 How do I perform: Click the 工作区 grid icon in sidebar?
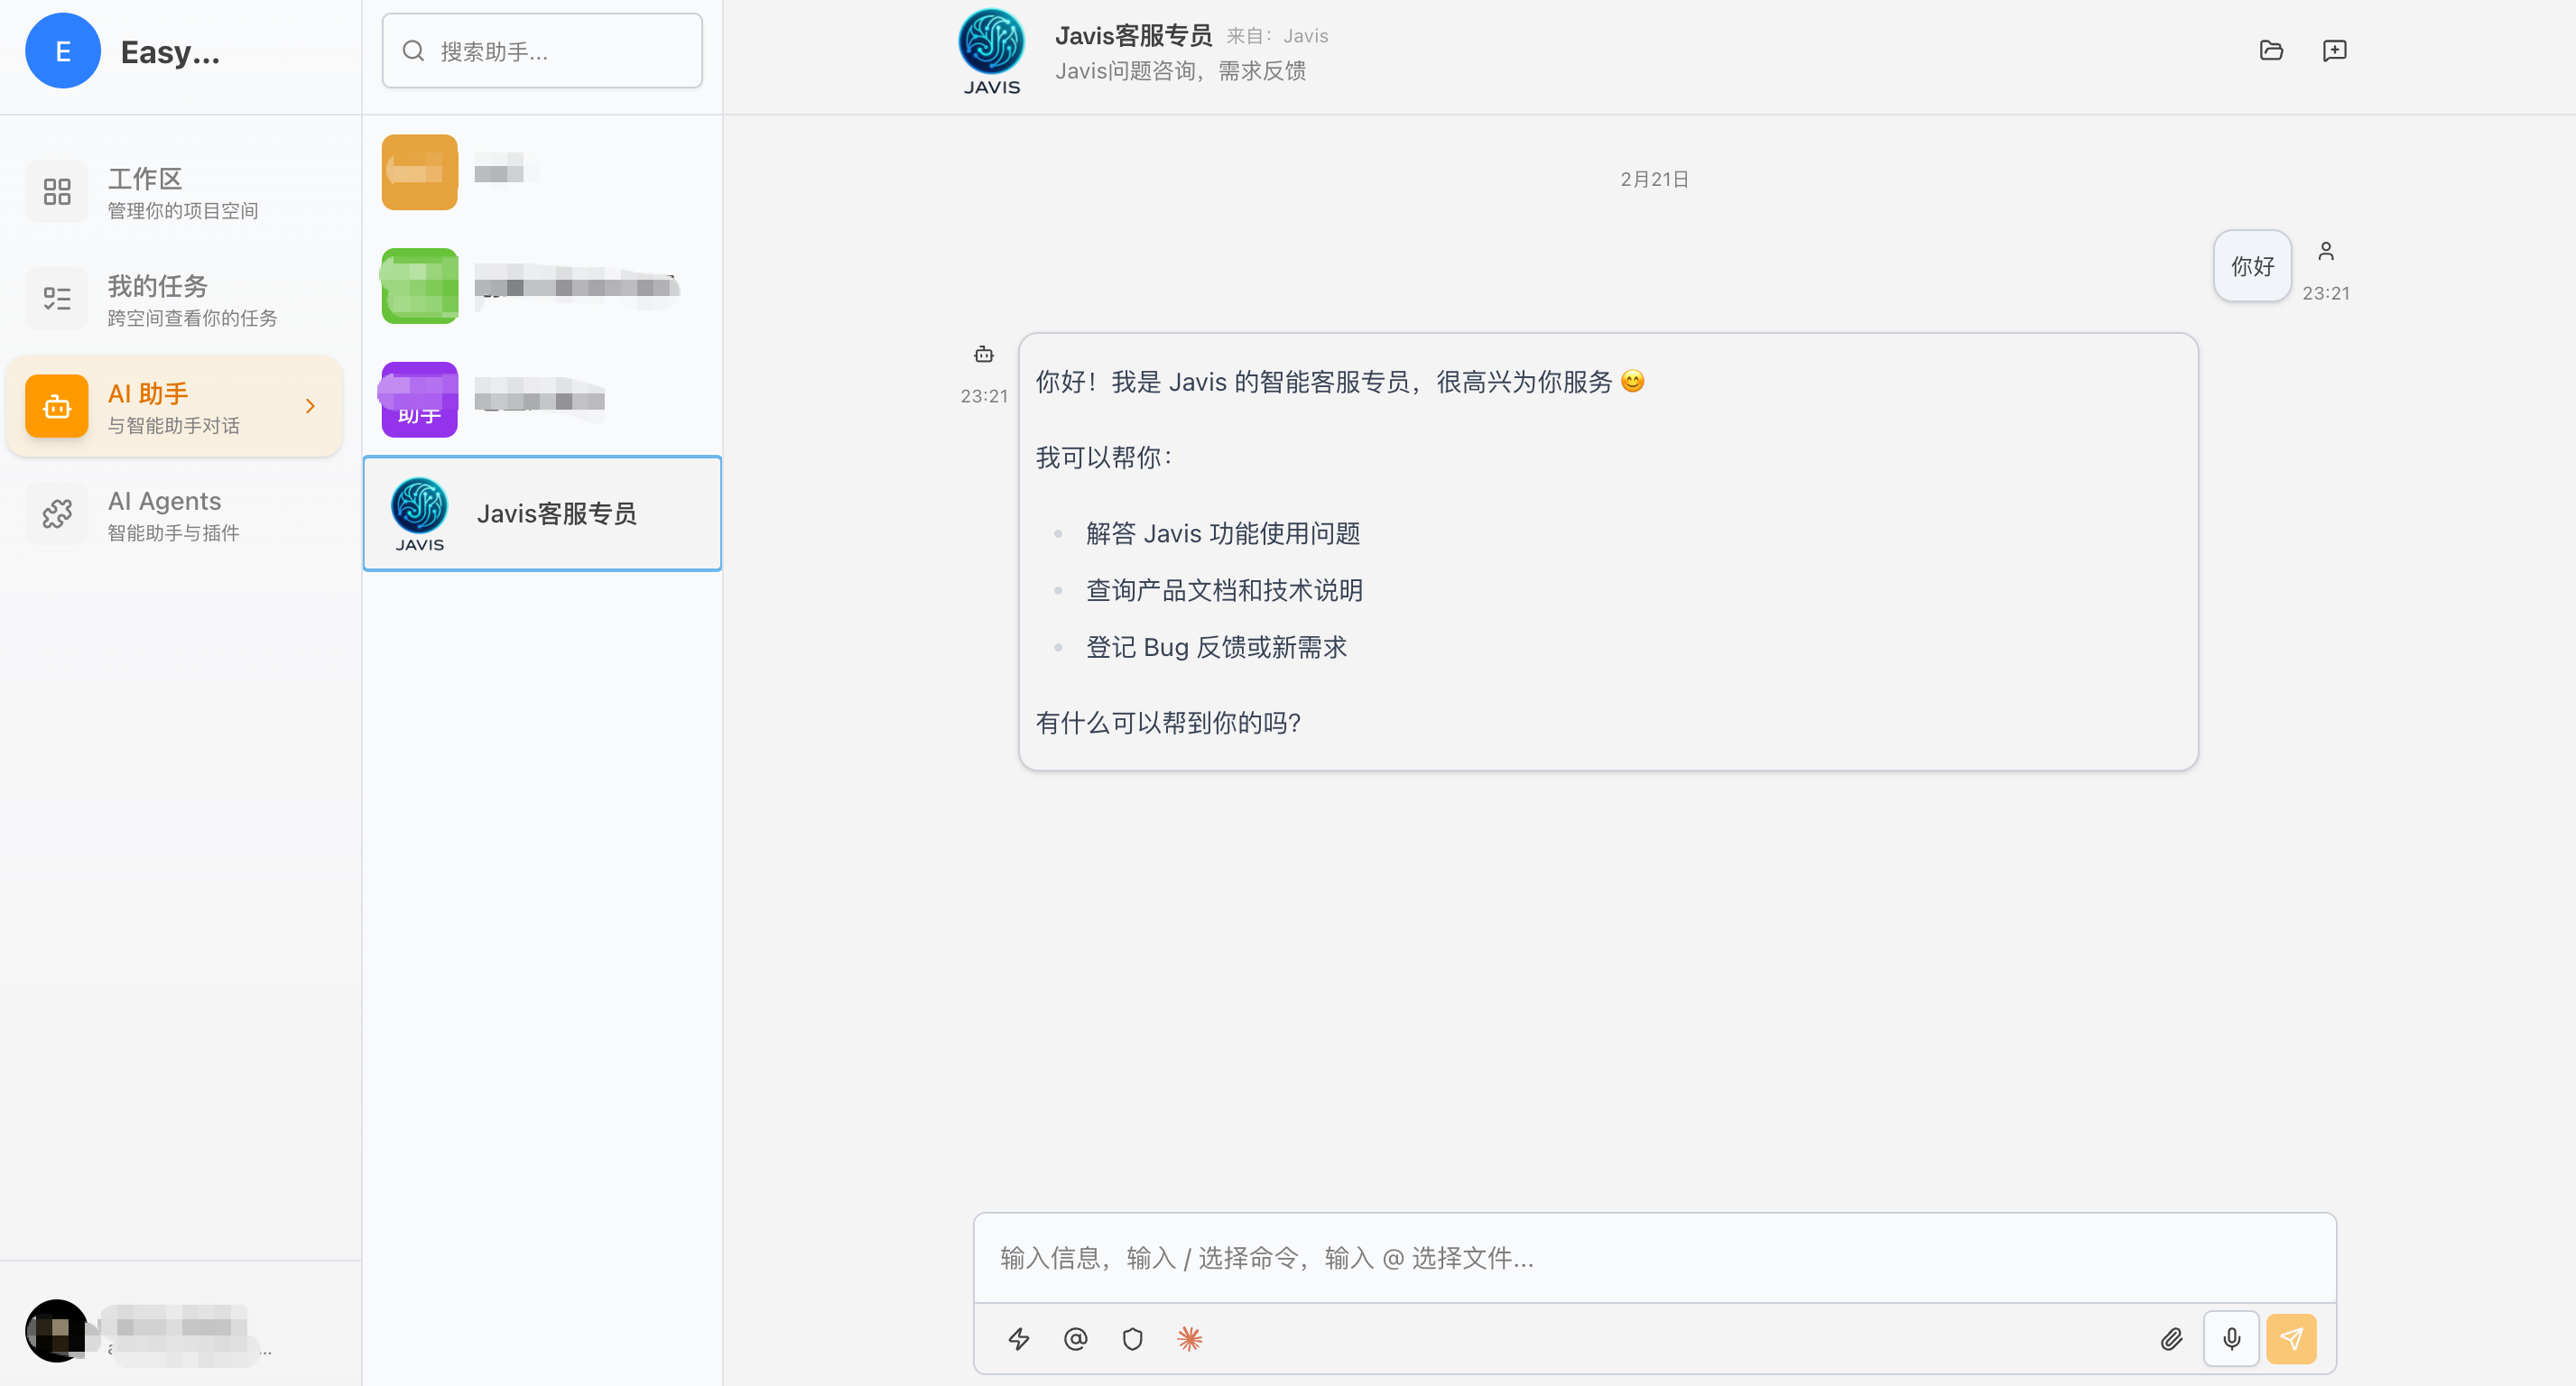(x=57, y=190)
